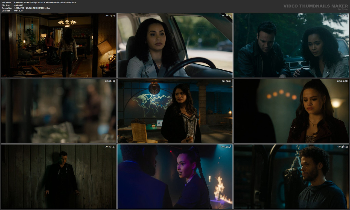Select the thumbnail timestamped 00:08:29
Viewport: 350px width, 210px height.
[175, 45]
